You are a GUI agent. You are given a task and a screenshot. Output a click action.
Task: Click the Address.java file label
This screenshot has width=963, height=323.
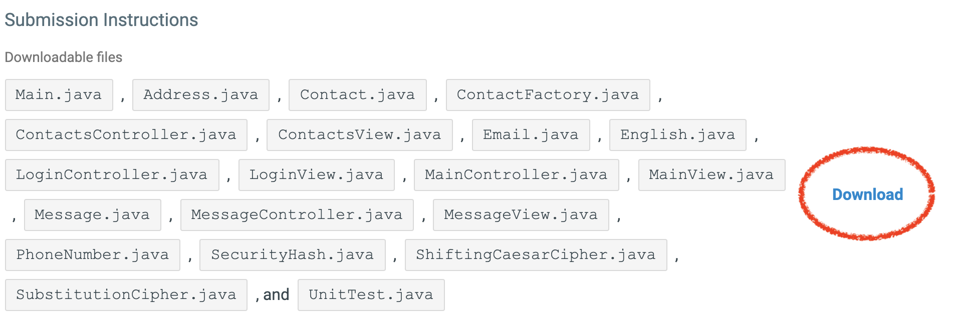tap(200, 95)
